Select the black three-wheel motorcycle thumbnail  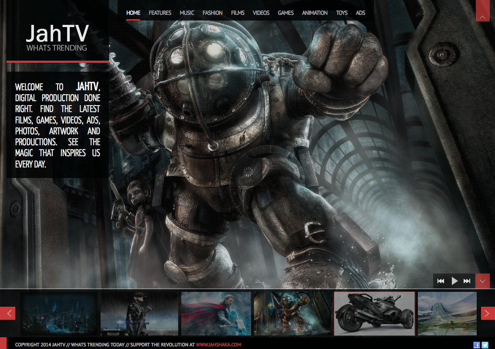tap(374, 314)
